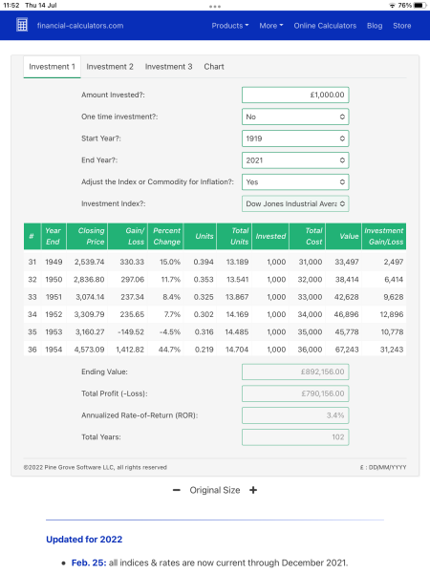430x573 pixels.
Task: Tap the three-dot multitasking icon
Action: [x=215, y=7]
